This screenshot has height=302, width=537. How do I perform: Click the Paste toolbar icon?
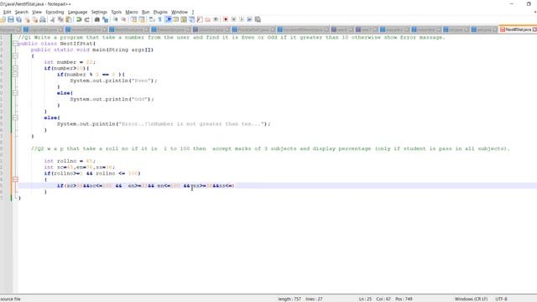(x=69, y=19)
